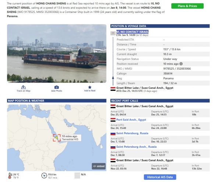221x182 pixels.
Task: Click the unknown destination question mark icon
Action: point(113,33)
